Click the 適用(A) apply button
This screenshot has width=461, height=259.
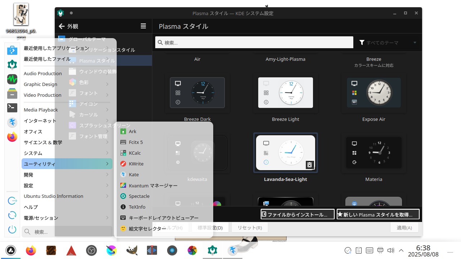point(404,228)
